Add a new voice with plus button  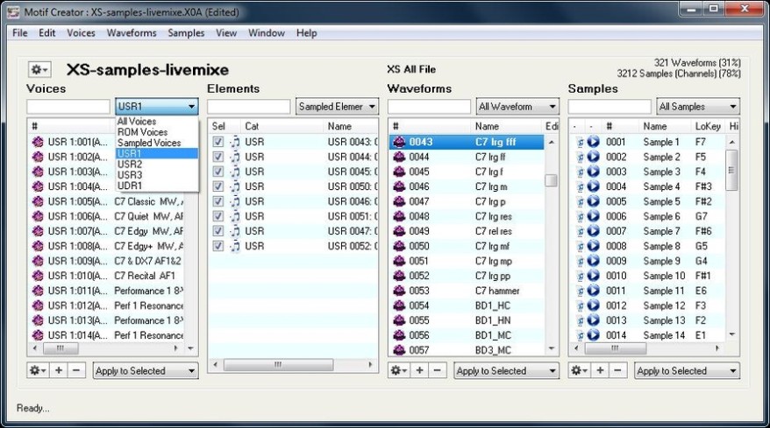[59, 370]
